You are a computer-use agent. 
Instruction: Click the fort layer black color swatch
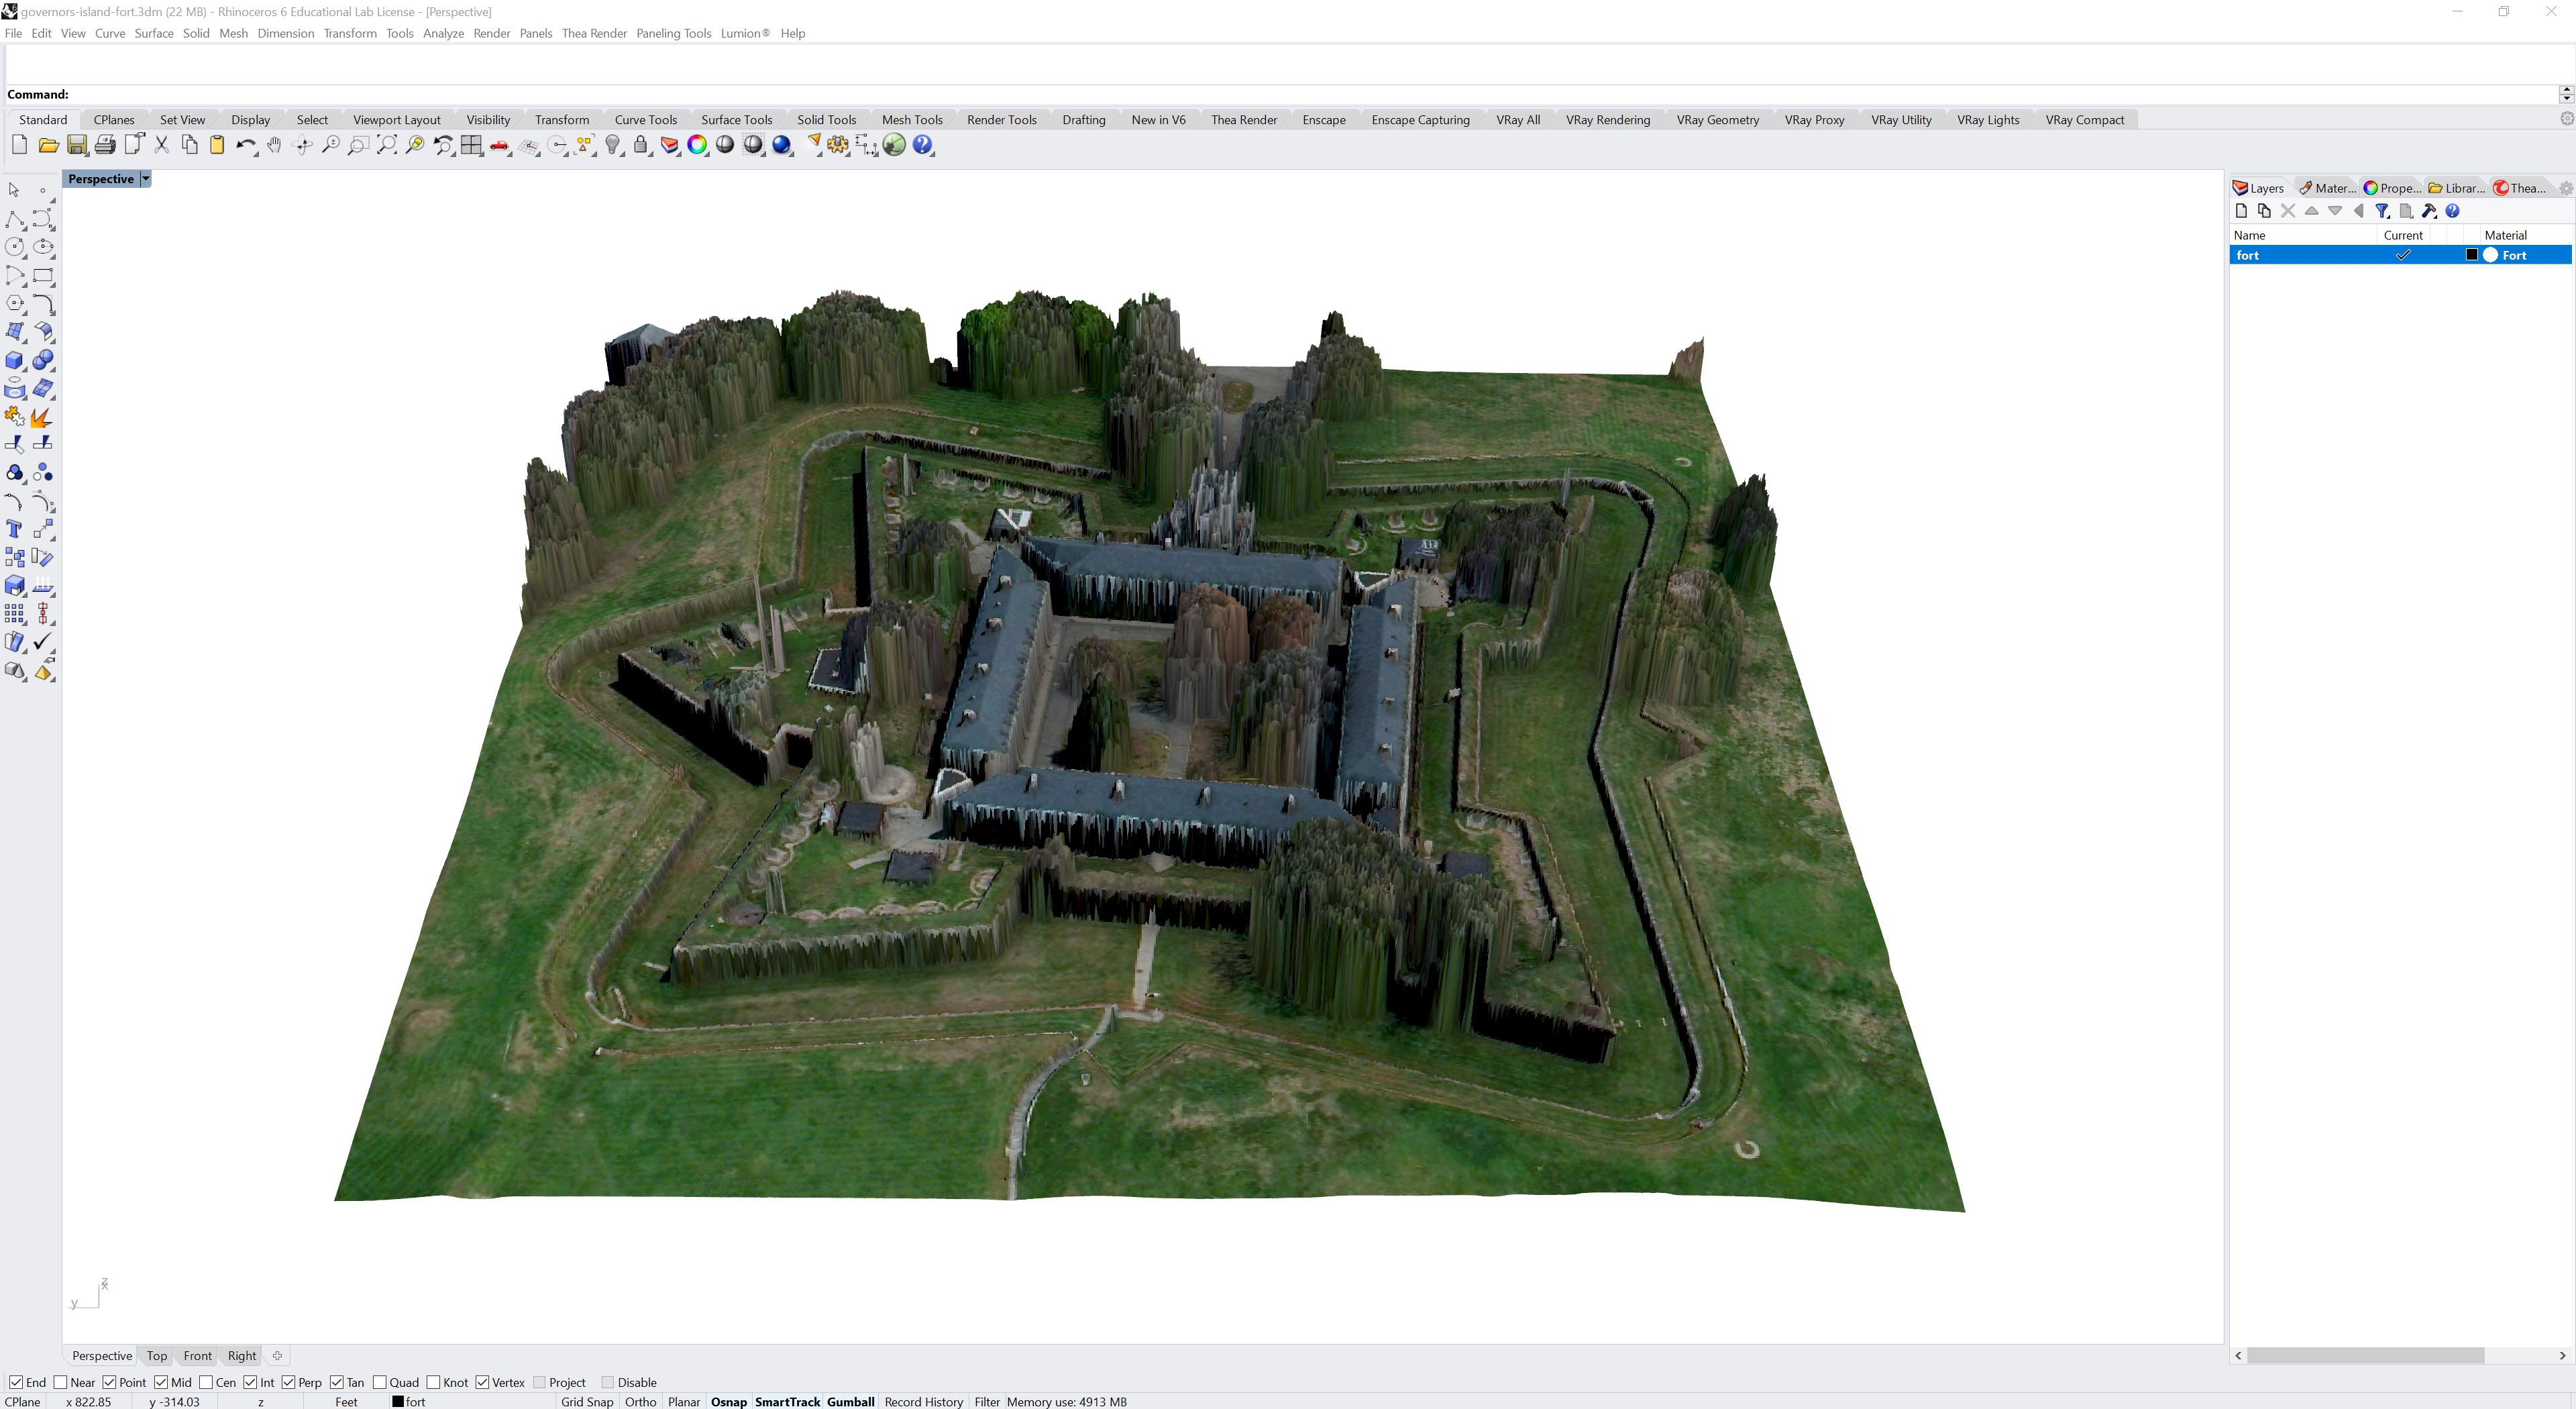pyautogui.click(x=2471, y=255)
